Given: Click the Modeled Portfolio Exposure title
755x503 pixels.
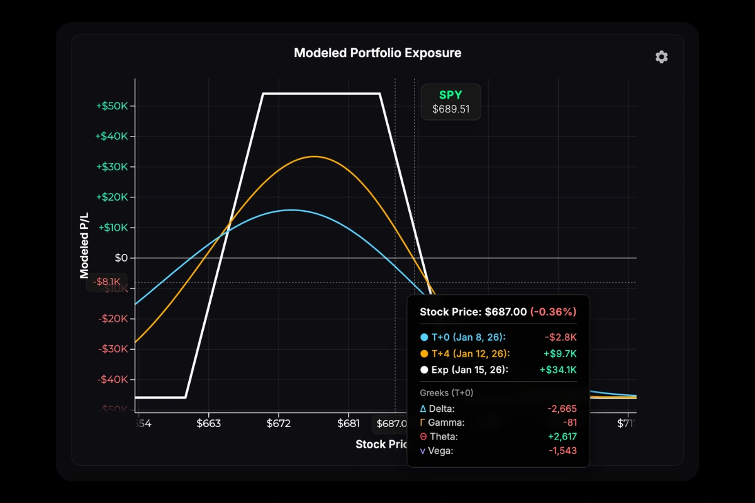Looking at the screenshot, I should pos(377,53).
